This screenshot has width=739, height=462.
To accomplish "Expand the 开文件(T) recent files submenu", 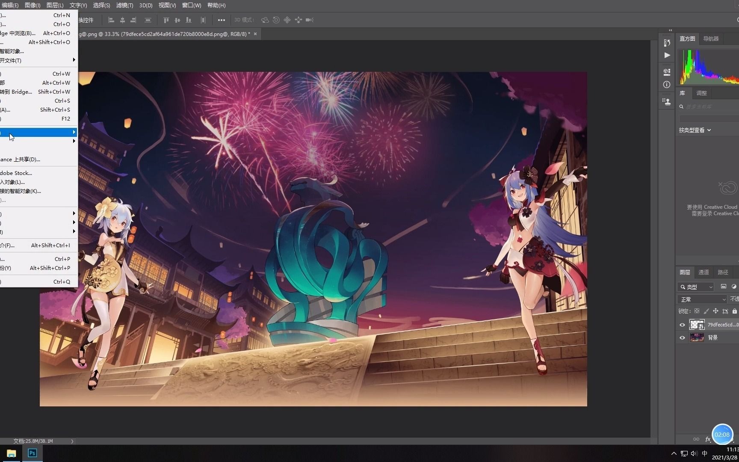I will [38, 60].
